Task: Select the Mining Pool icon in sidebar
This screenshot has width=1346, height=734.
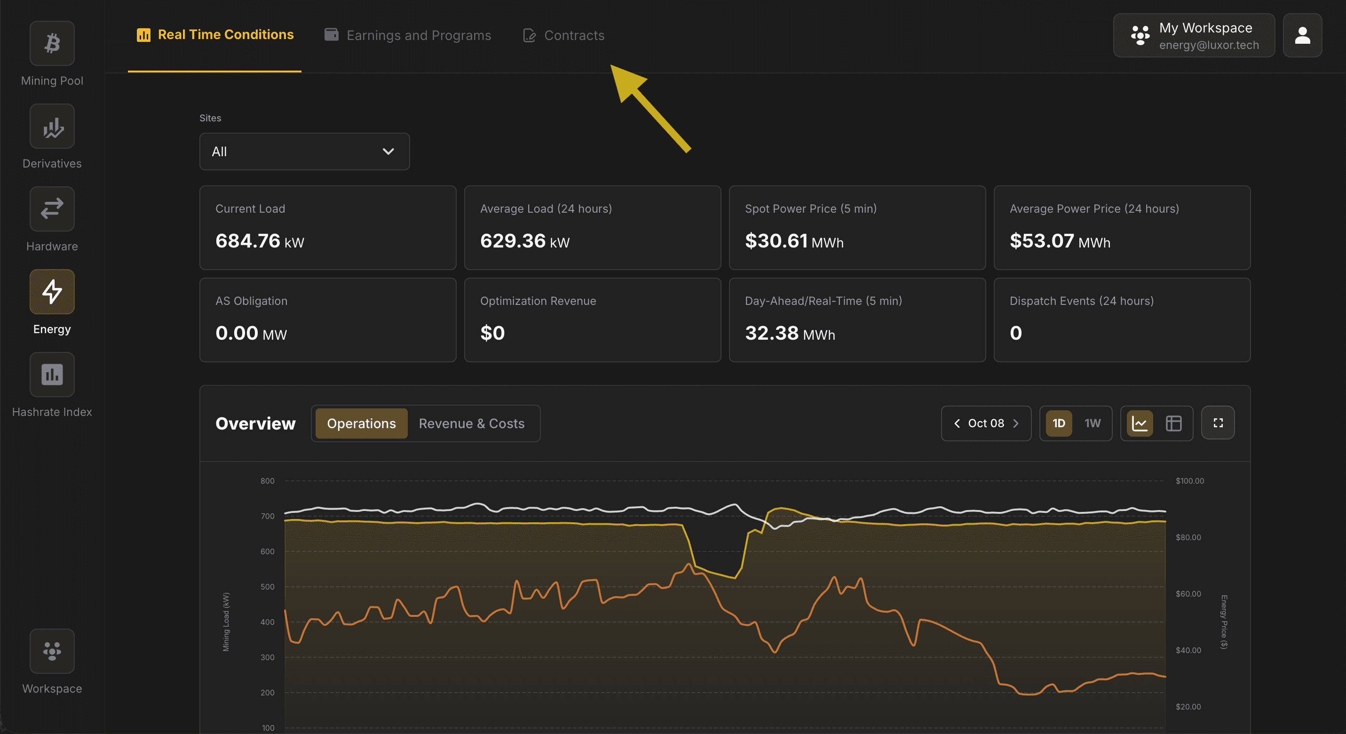Action: pyautogui.click(x=52, y=44)
